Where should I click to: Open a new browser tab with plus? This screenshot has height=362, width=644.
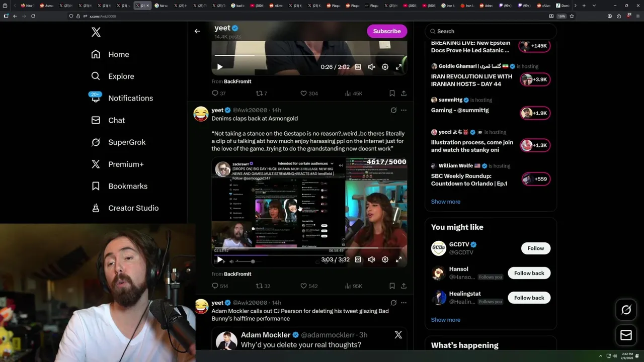(584, 6)
